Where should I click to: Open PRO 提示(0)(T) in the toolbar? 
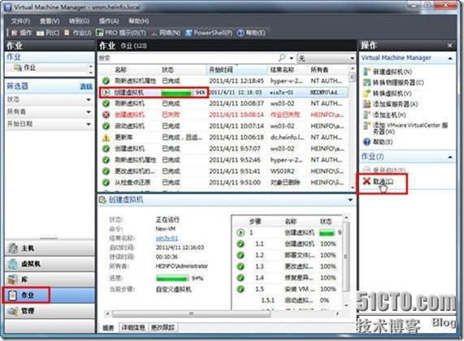pyautogui.click(x=121, y=32)
